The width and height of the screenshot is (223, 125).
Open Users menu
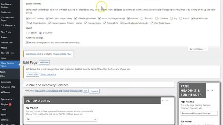[x=3, y=110]
